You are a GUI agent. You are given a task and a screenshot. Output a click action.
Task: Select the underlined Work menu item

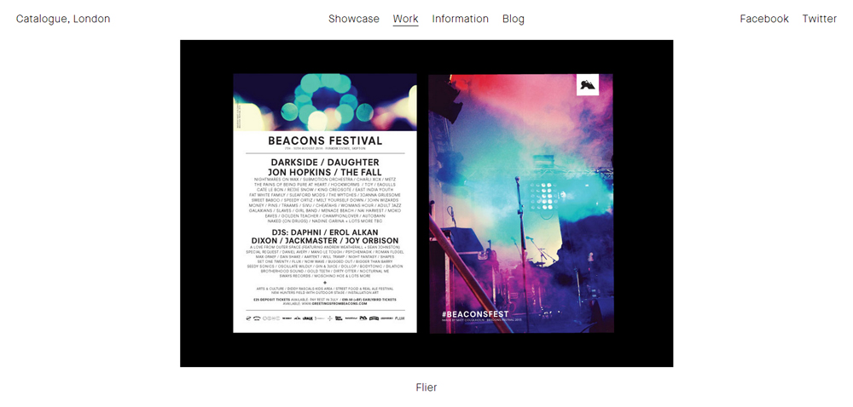pyautogui.click(x=405, y=19)
